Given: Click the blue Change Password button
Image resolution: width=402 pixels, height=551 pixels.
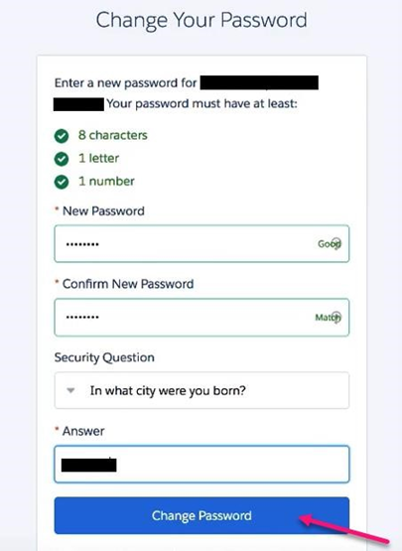Looking at the screenshot, I should pyautogui.click(x=201, y=515).
